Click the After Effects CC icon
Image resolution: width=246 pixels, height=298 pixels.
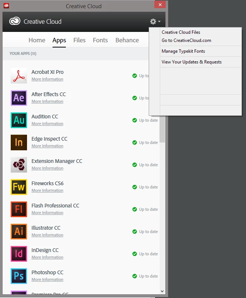pos(19,98)
